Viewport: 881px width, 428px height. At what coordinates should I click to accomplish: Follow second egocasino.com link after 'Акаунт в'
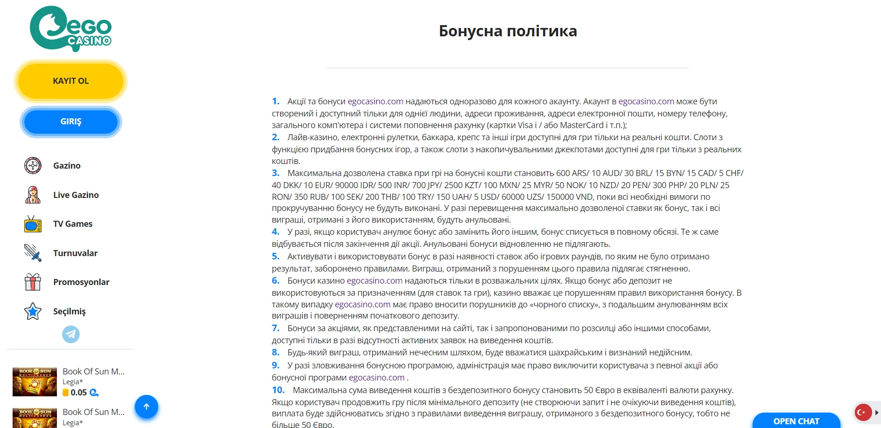tap(646, 102)
